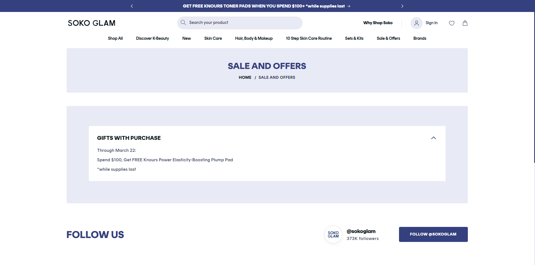
Task: Open the shopping bag icon
Action: [465, 23]
